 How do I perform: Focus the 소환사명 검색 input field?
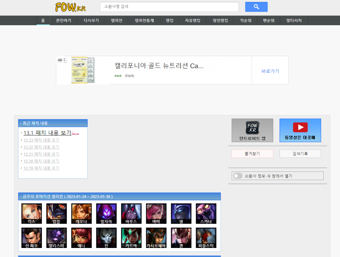click(169, 7)
